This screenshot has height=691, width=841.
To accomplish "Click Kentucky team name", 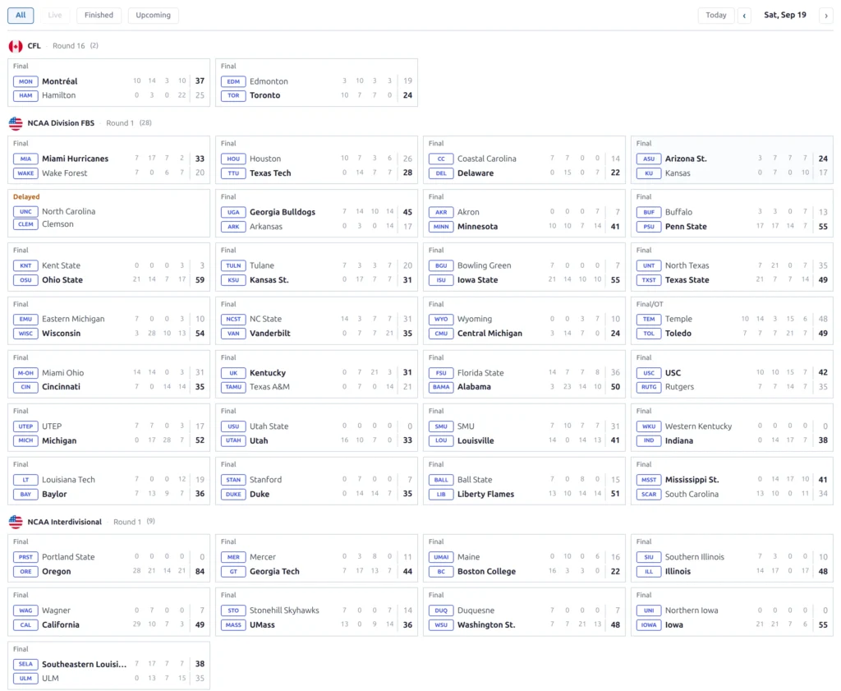I will click(x=268, y=373).
